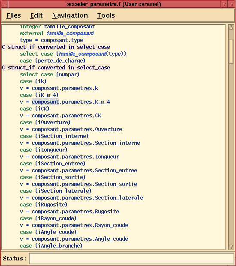Click famille_composant link in select case line
Viewport: 236px width, 266px height.
(82, 54)
